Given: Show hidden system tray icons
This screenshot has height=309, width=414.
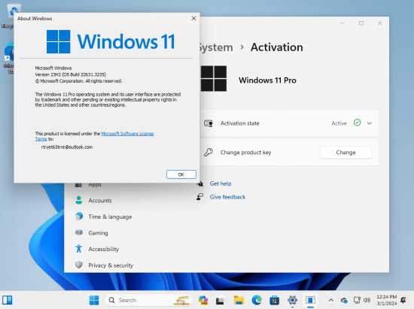Looking at the screenshot, I should point(331,300).
